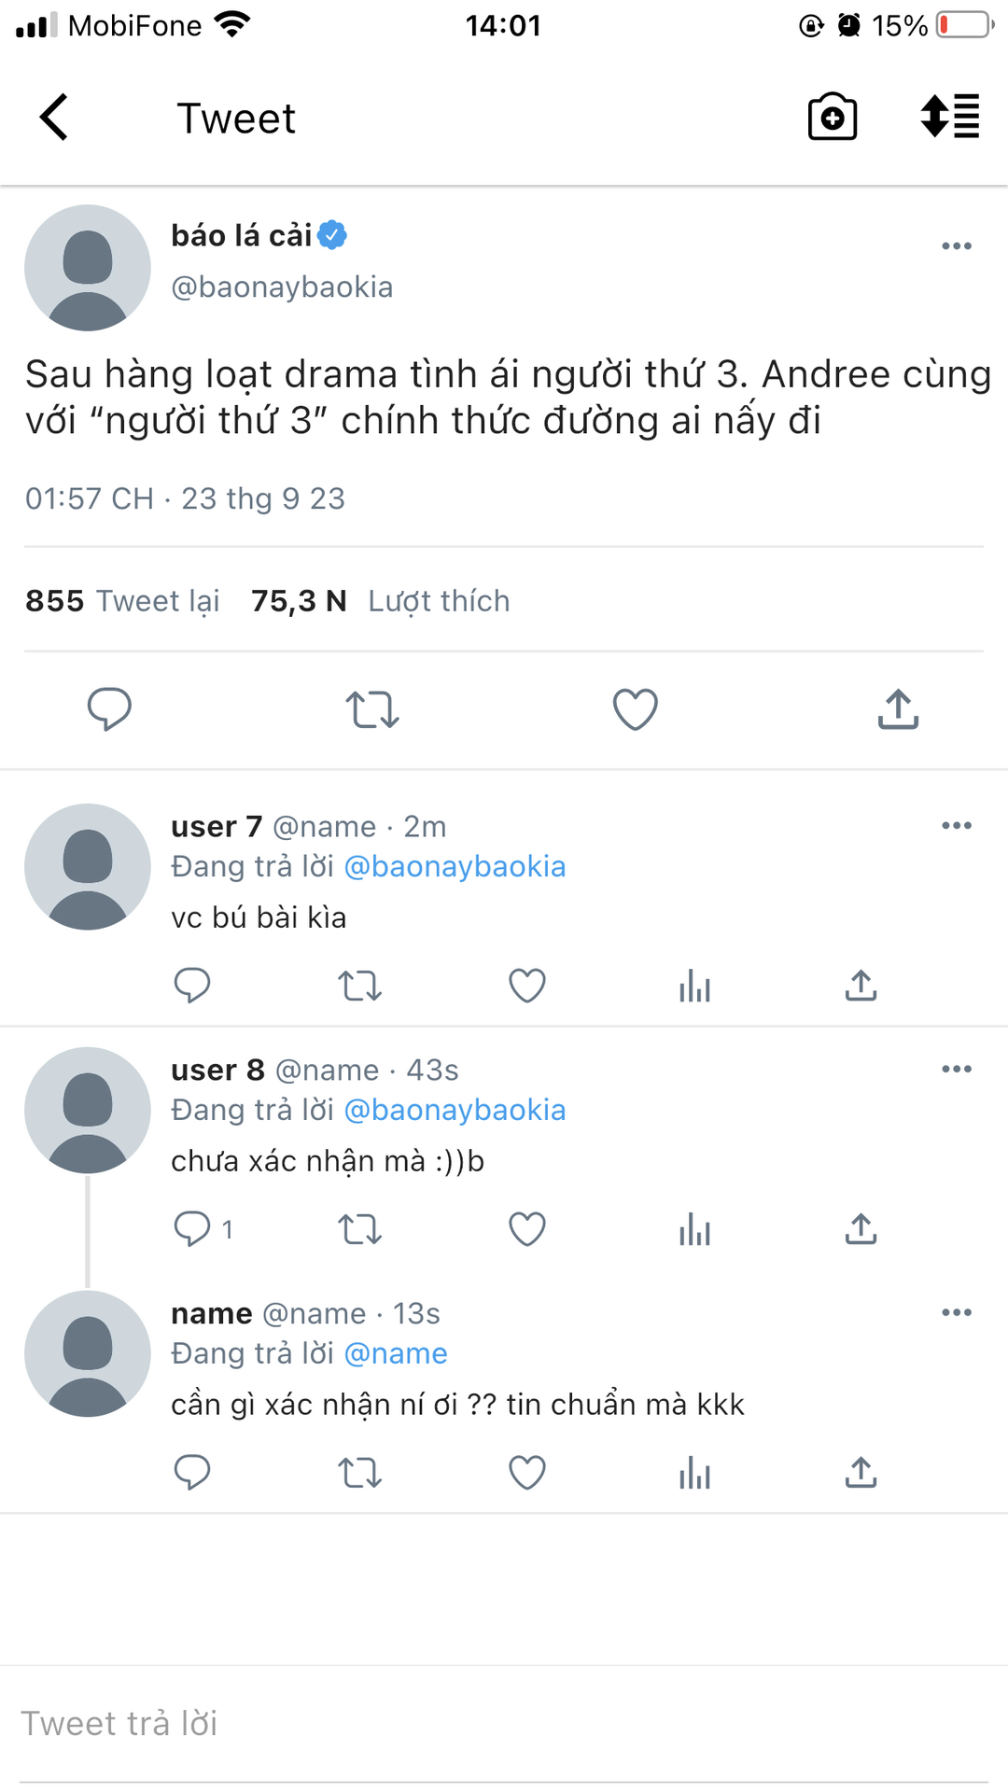Image resolution: width=1008 pixels, height=1792 pixels.
Task: Open more options on user 8's reply
Action: 957,1070
